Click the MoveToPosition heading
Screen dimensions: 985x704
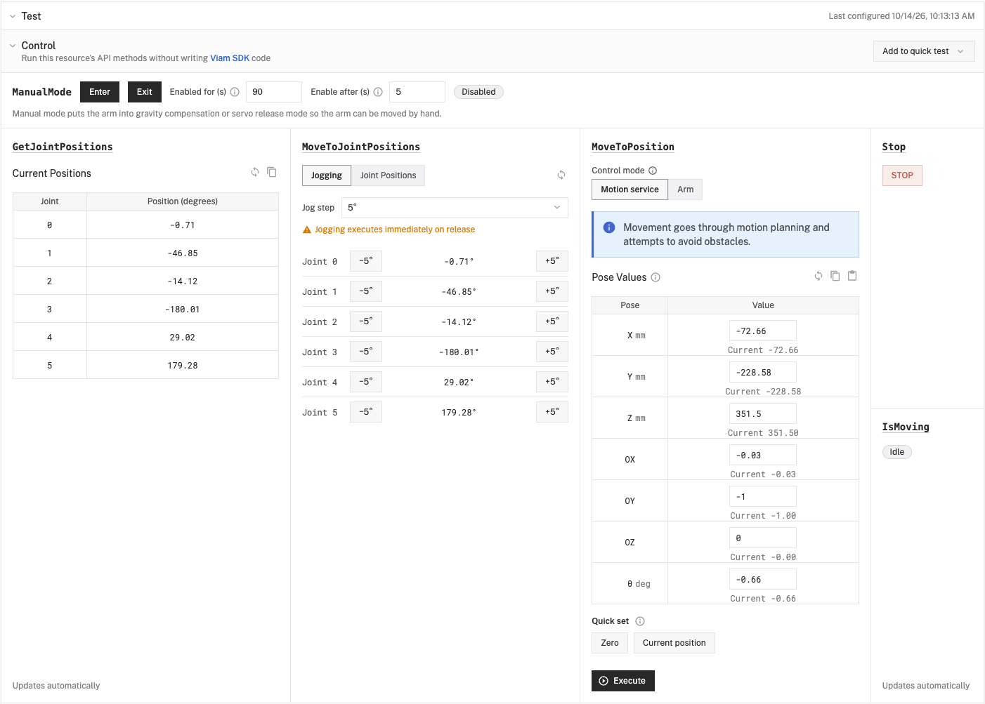pos(633,147)
